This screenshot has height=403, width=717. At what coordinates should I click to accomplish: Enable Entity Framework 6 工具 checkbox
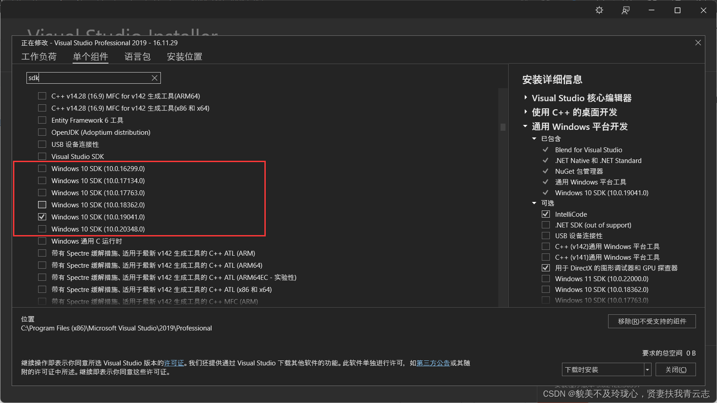tap(42, 120)
